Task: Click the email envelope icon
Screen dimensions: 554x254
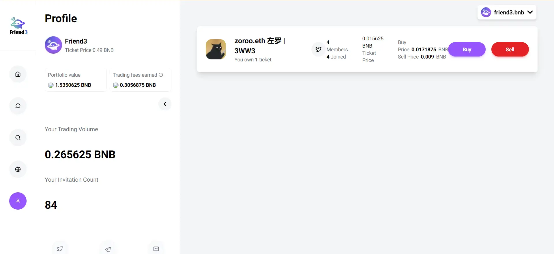Action: pos(156,249)
